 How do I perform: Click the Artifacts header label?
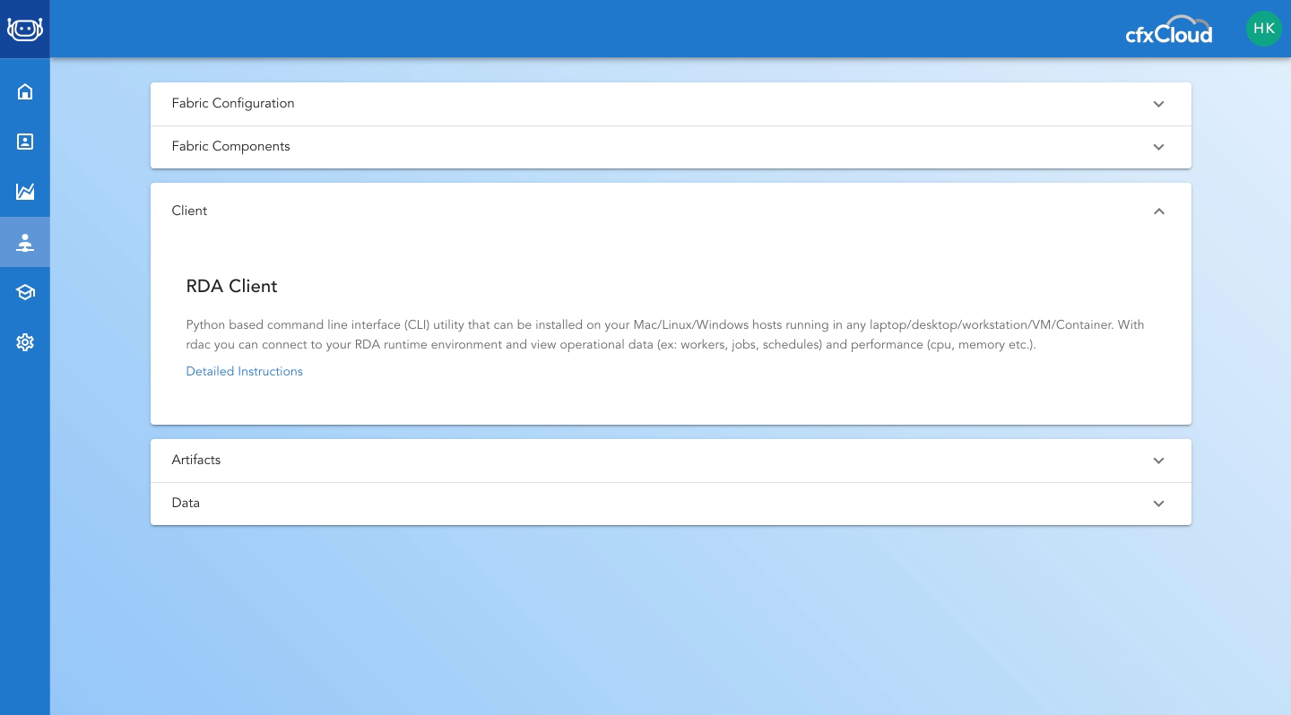coord(195,461)
